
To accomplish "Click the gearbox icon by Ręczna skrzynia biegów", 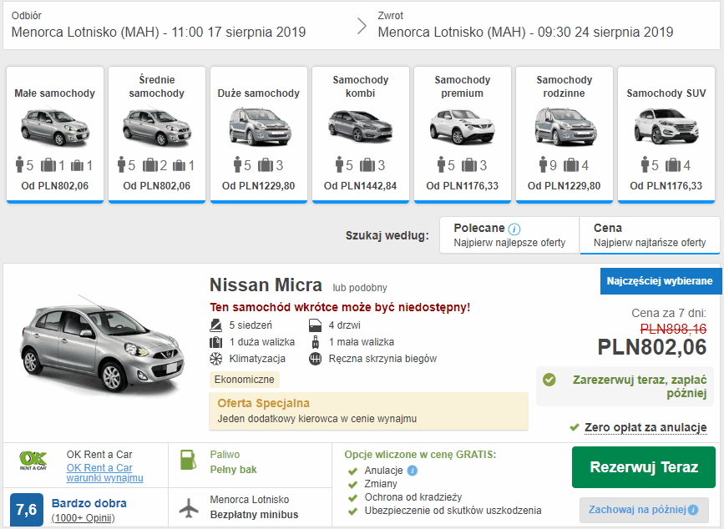I will pyautogui.click(x=316, y=359).
